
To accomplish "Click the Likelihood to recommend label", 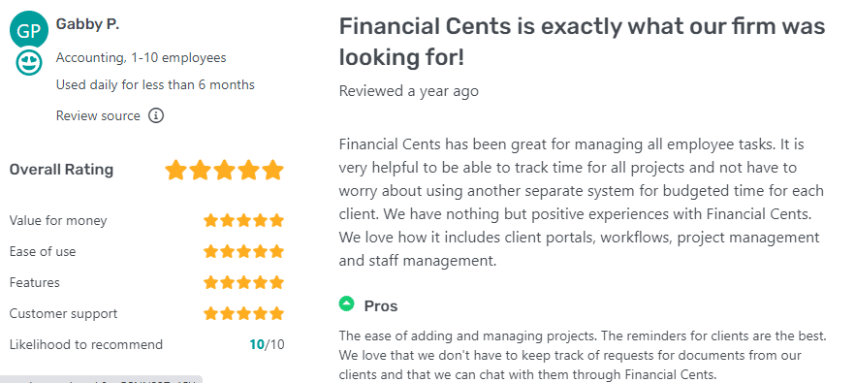I will (x=86, y=345).
